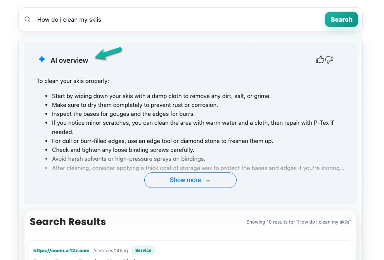Click the blue AI overview sparkle icon

click(42, 59)
